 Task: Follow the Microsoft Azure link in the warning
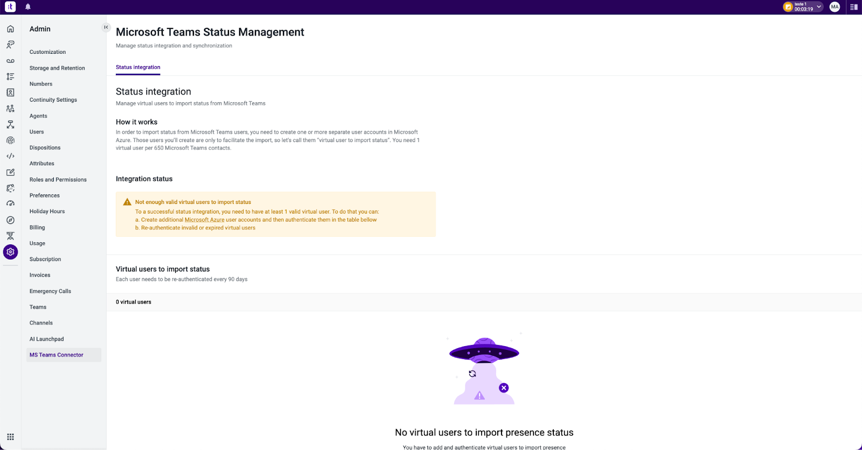[204, 220]
